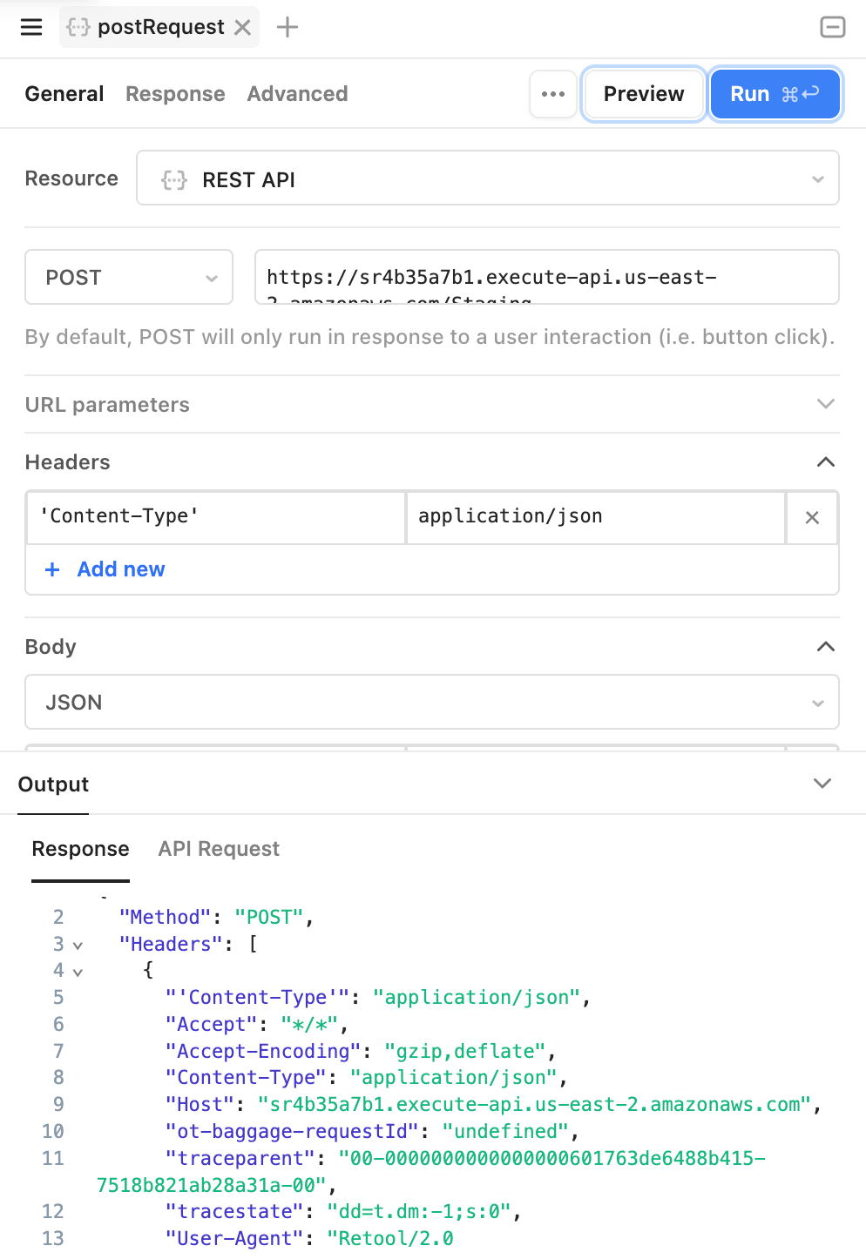Collapse the Body section
866x1259 pixels.
pos(826,647)
